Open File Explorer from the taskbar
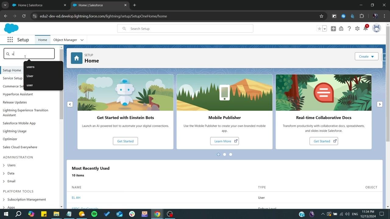390x219 pixels. [56, 214]
